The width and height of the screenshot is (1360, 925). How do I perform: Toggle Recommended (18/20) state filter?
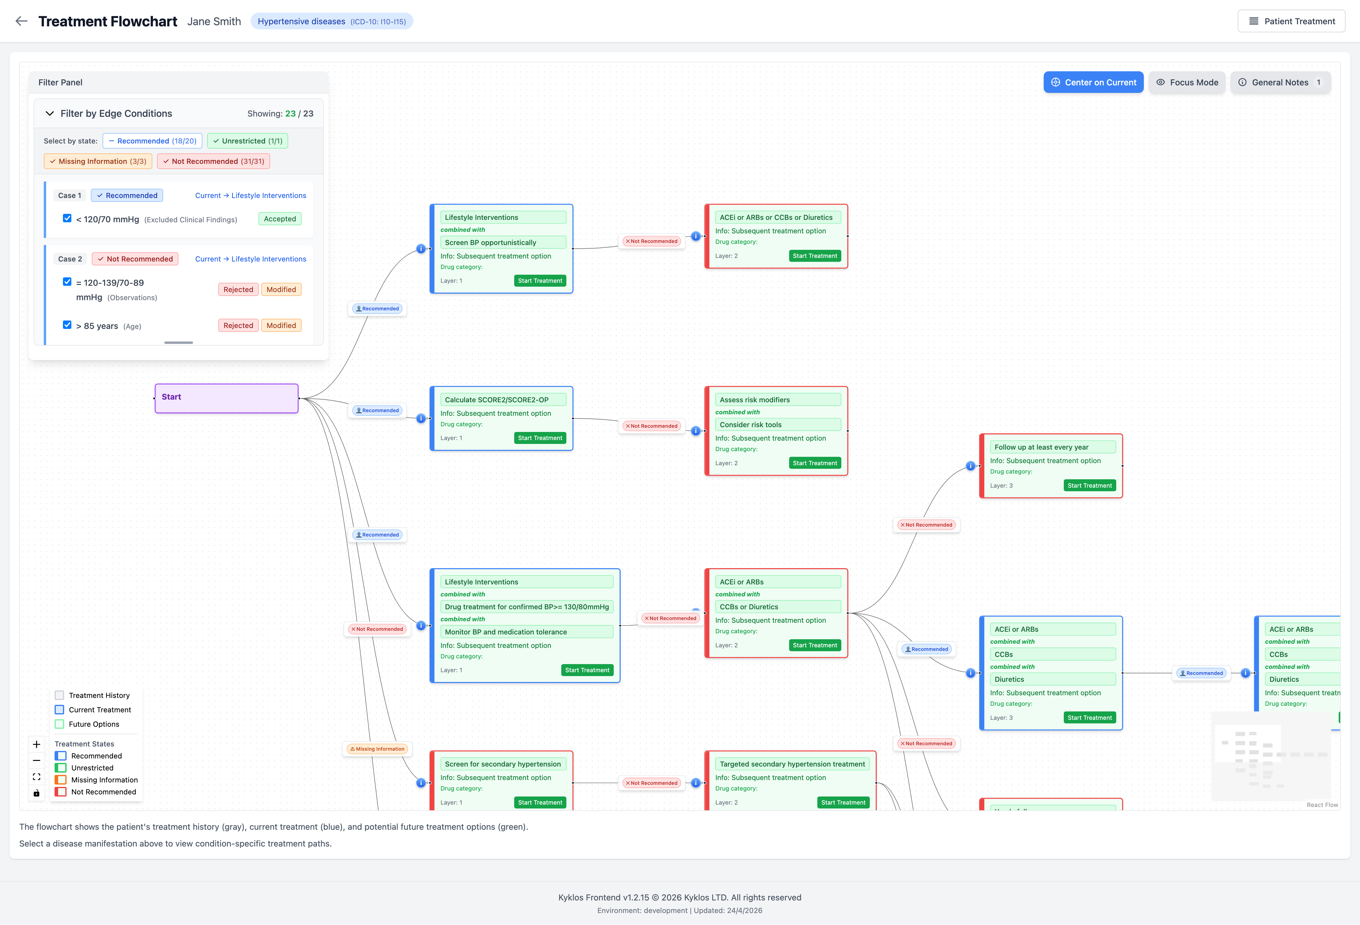[153, 141]
